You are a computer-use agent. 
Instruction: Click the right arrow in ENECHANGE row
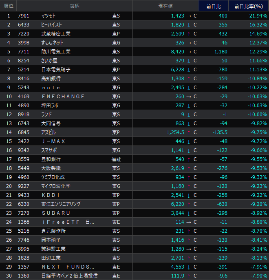click(x=189, y=97)
